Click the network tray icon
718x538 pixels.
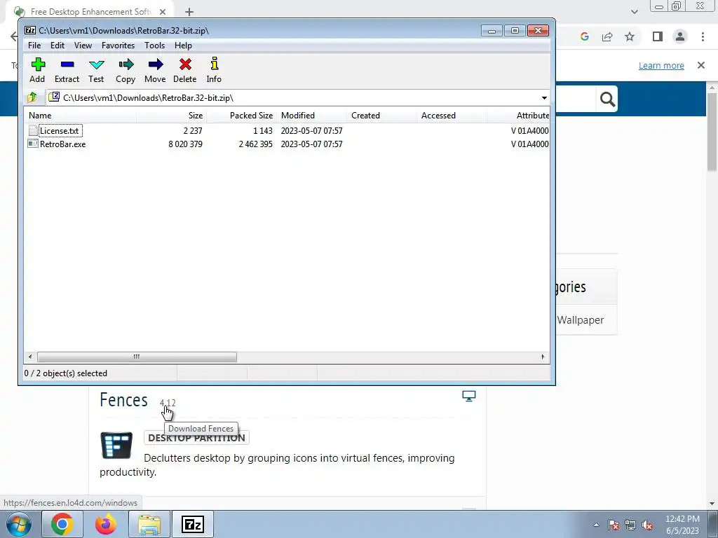(630, 525)
